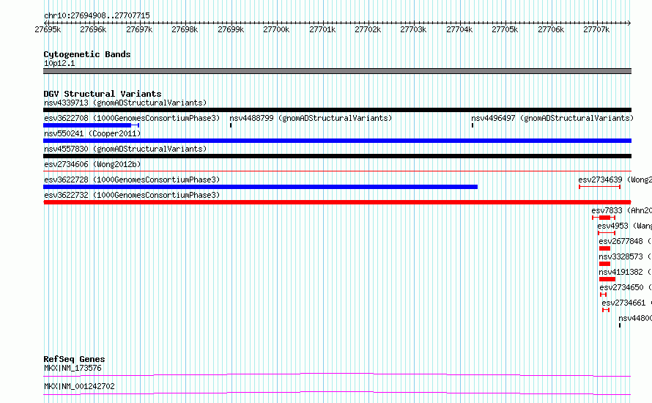This screenshot has width=652, height=403.
Task: Open the esv2734639 Wong variant label
Action: click(615, 180)
